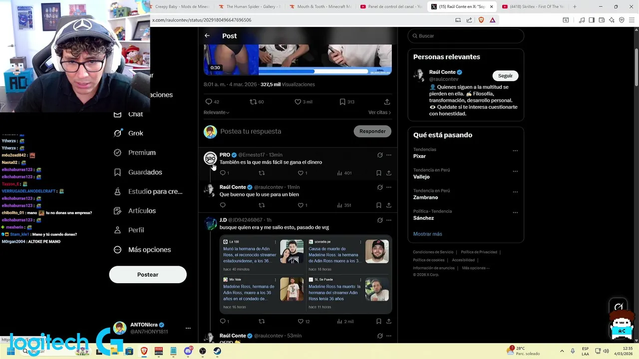Open more options on J.D's reply
Screen dimensions: 639x359
tap(389, 220)
